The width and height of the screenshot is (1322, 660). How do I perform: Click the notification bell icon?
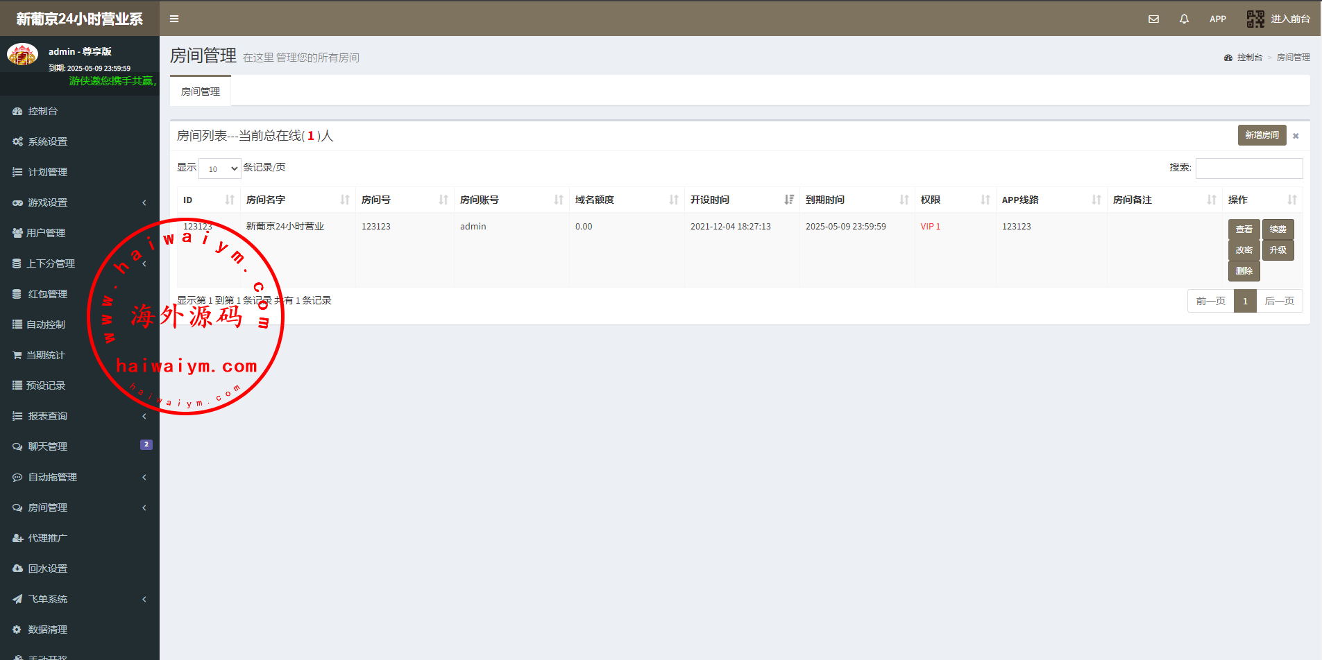click(1184, 19)
